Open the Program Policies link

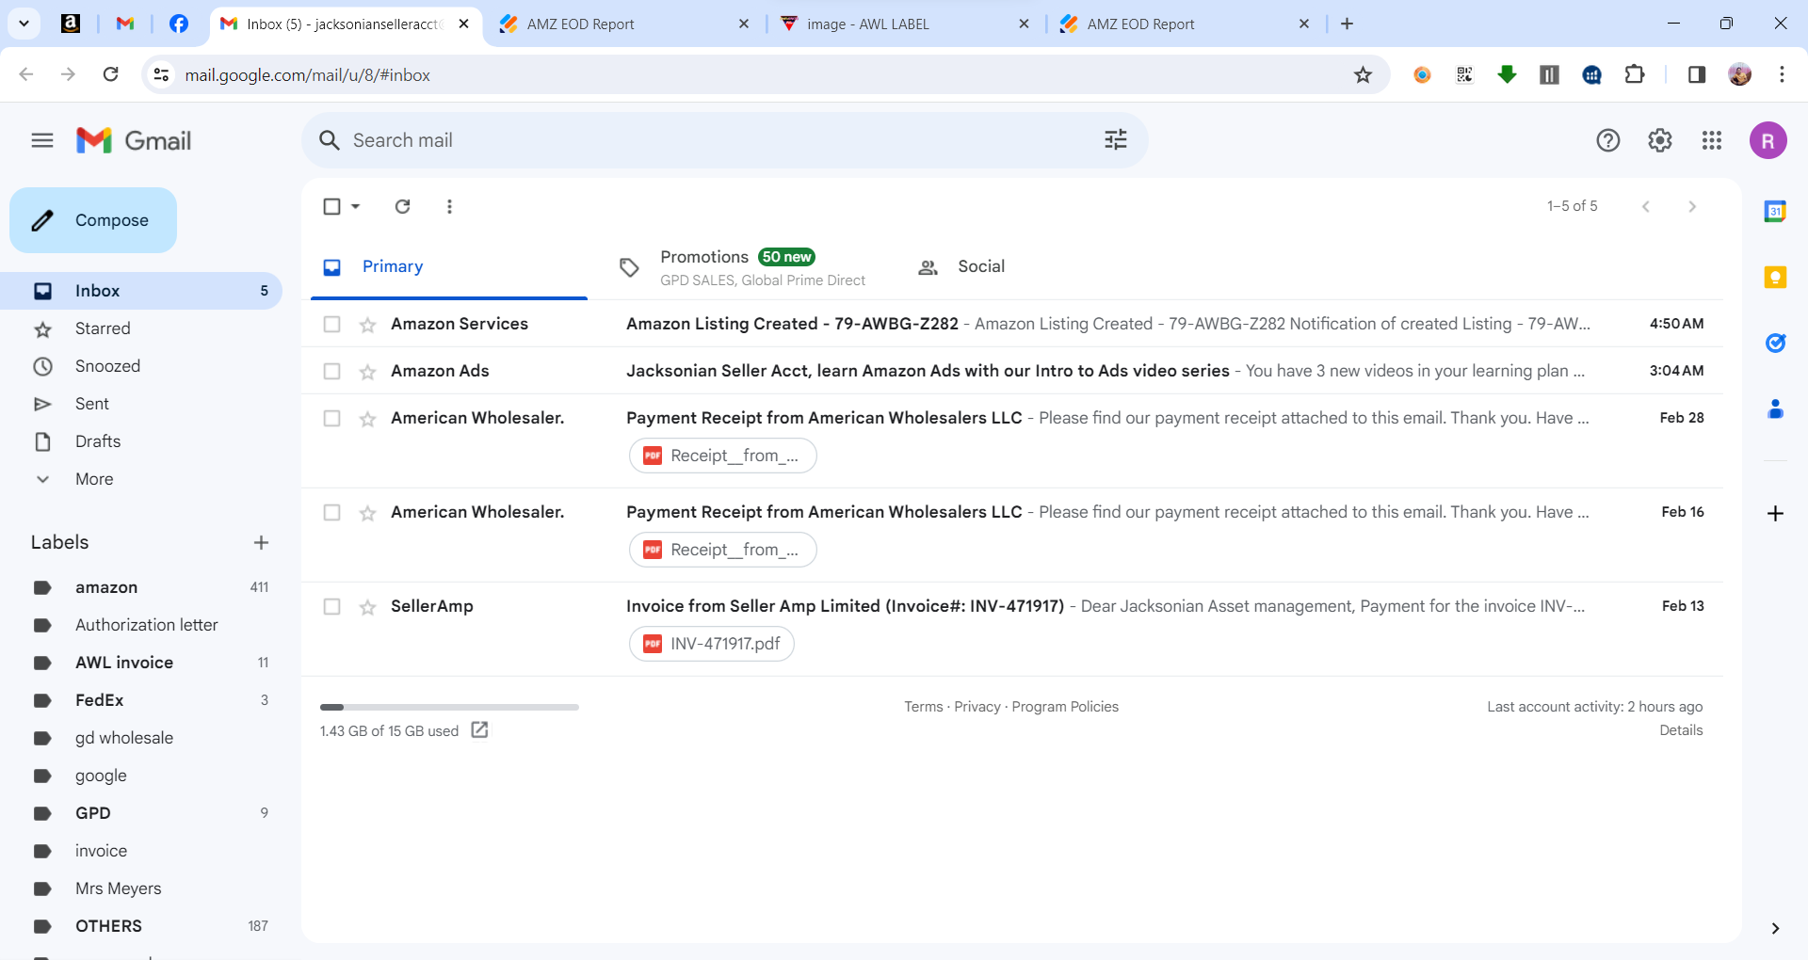pyautogui.click(x=1065, y=707)
